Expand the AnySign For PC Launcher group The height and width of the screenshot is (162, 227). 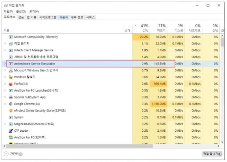pyautogui.click(x=5, y=90)
